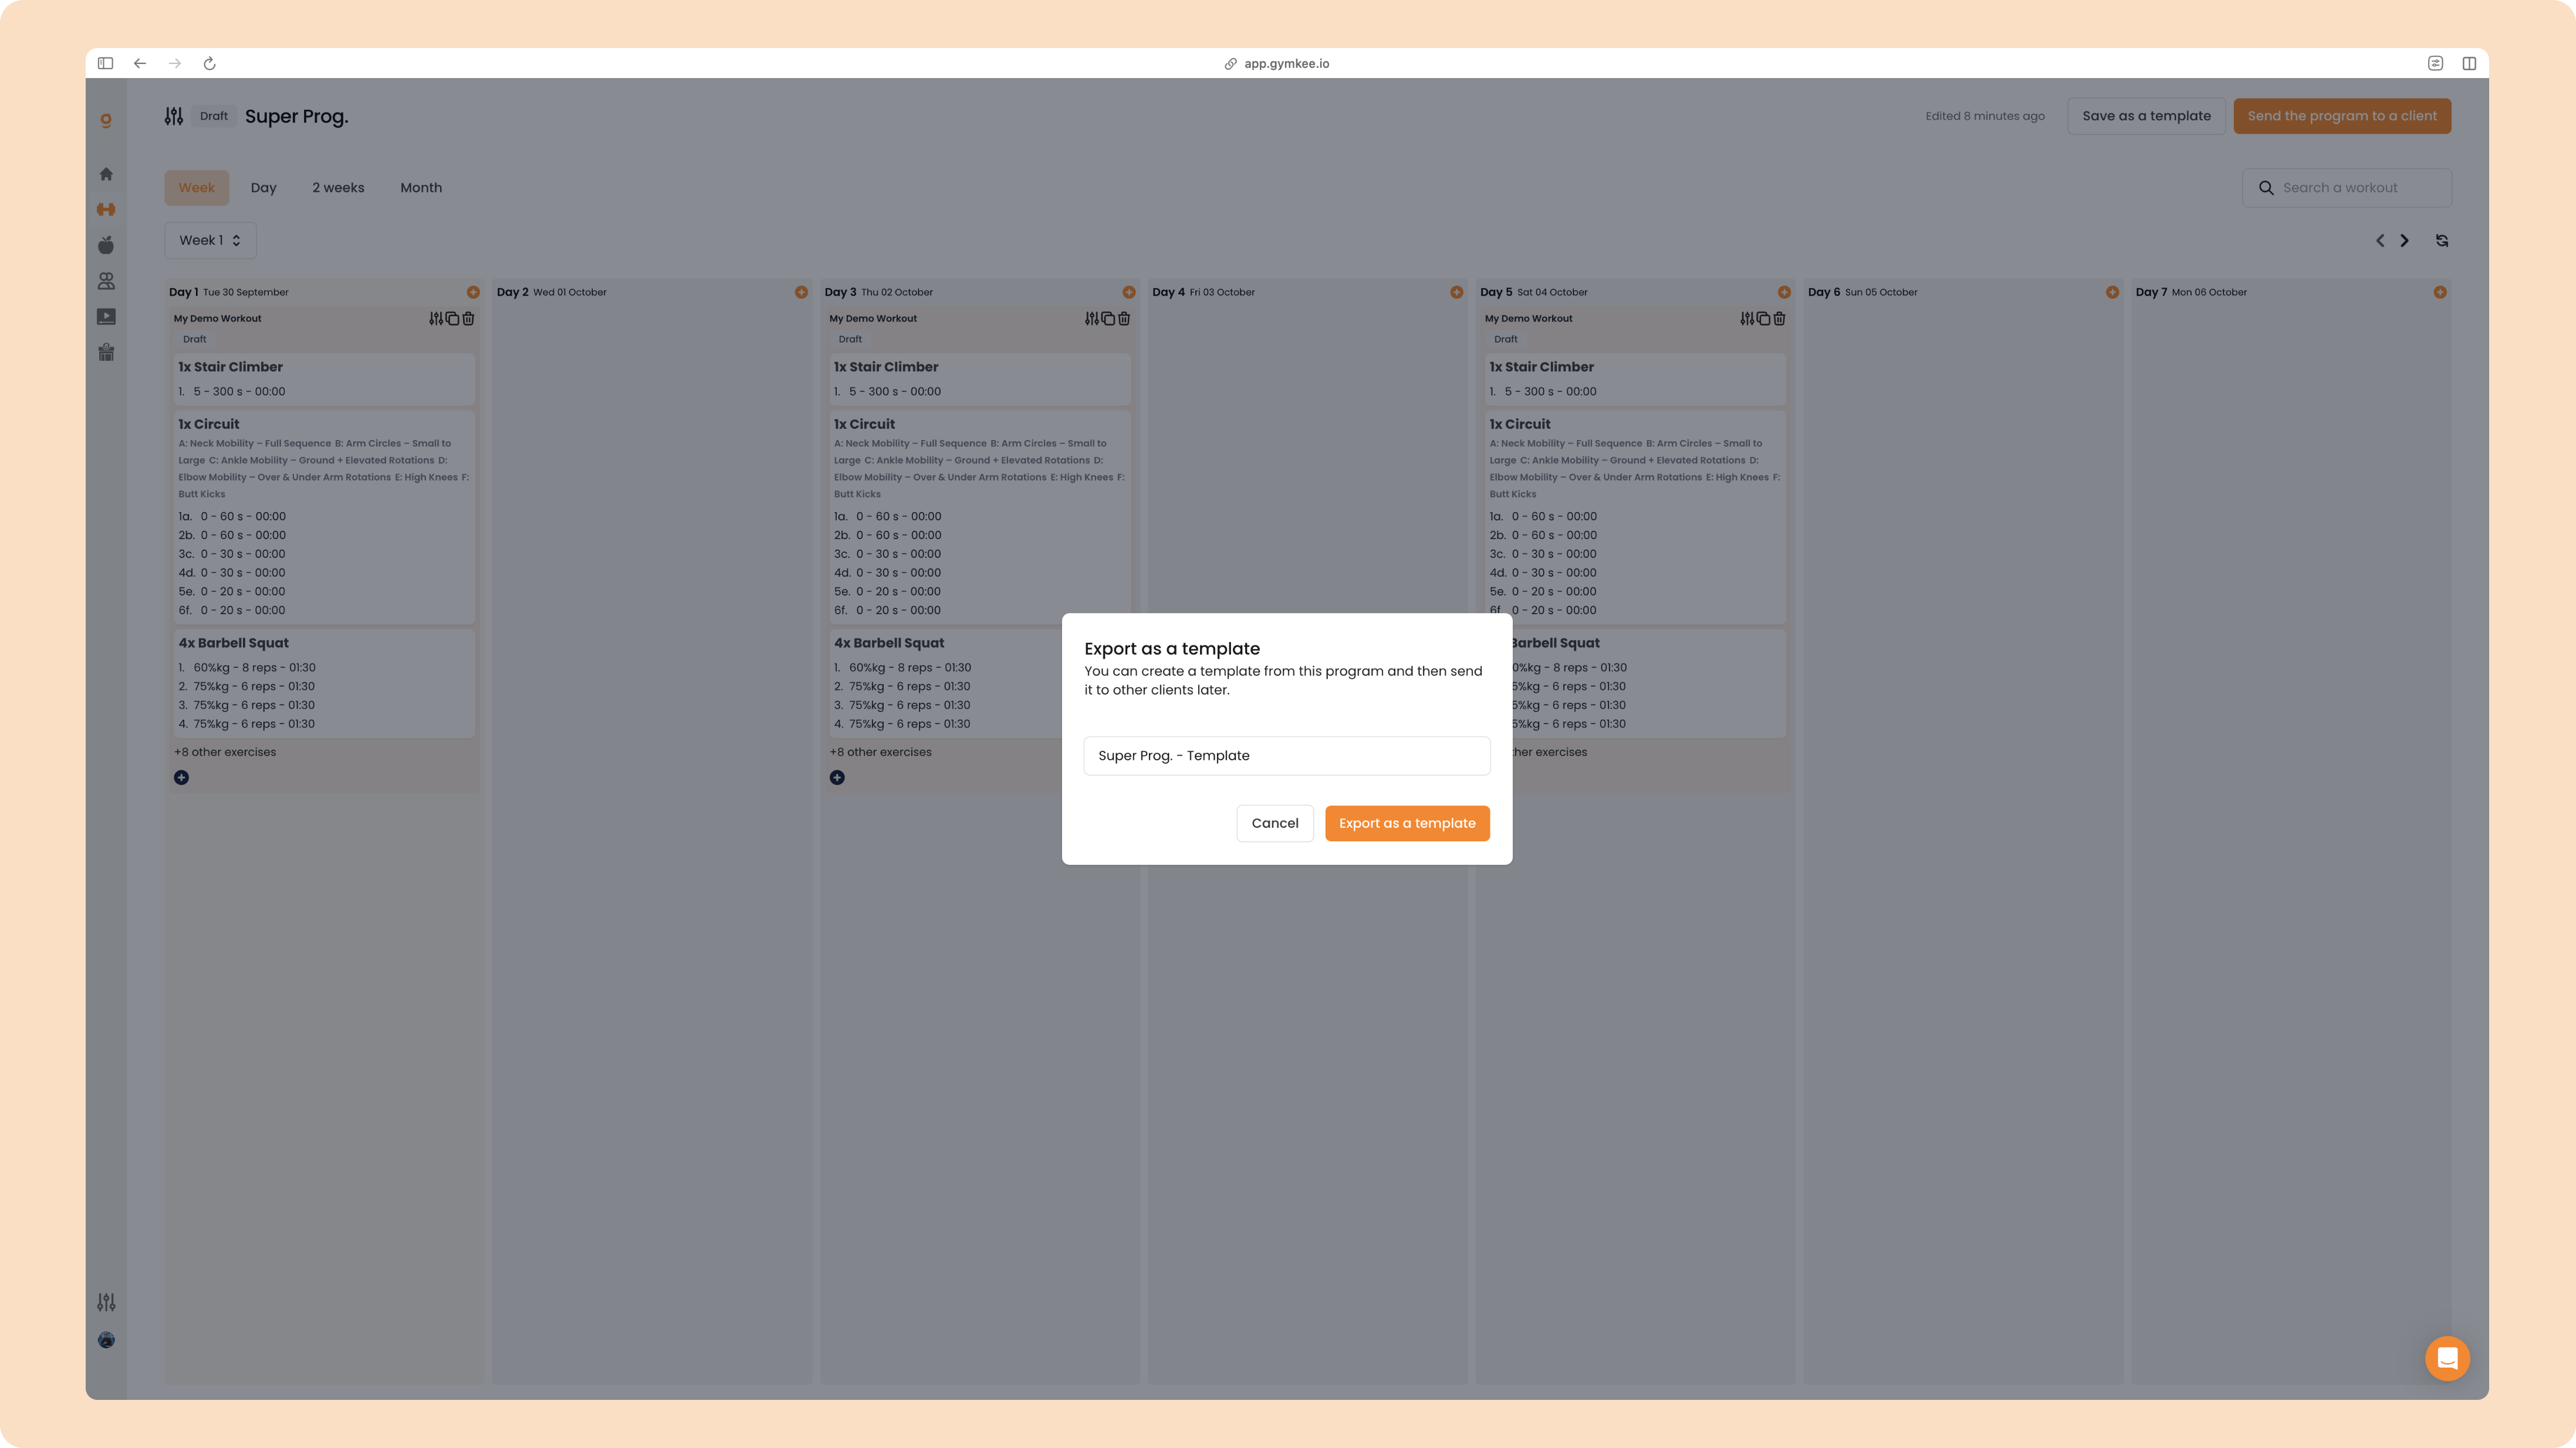The image size is (2576, 1448).
Task: Duplicate Day 3 My Demo Workout
Action: (x=1108, y=318)
